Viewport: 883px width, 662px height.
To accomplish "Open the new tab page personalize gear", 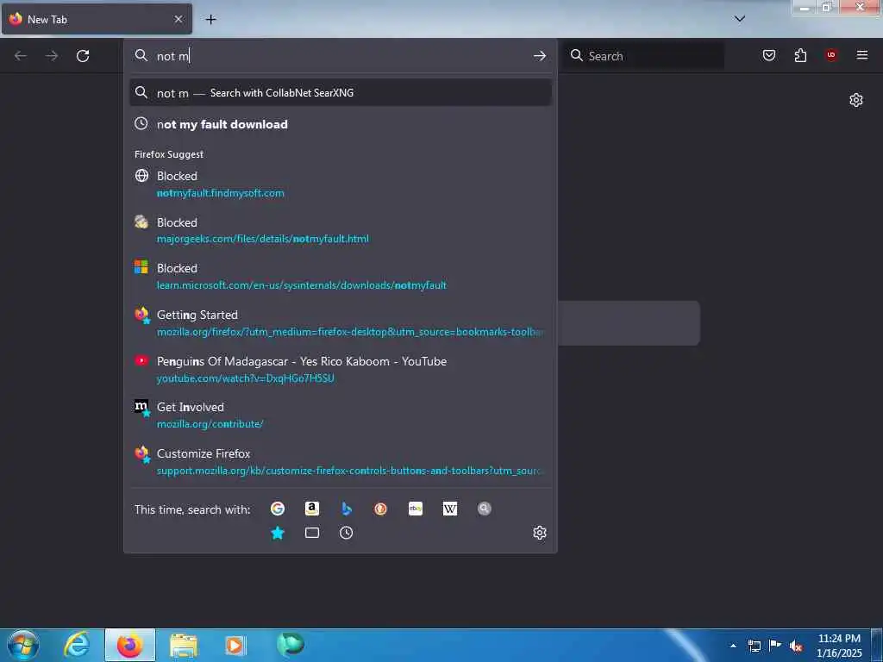I will (856, 100).
